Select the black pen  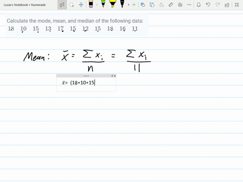click(122, 4)
